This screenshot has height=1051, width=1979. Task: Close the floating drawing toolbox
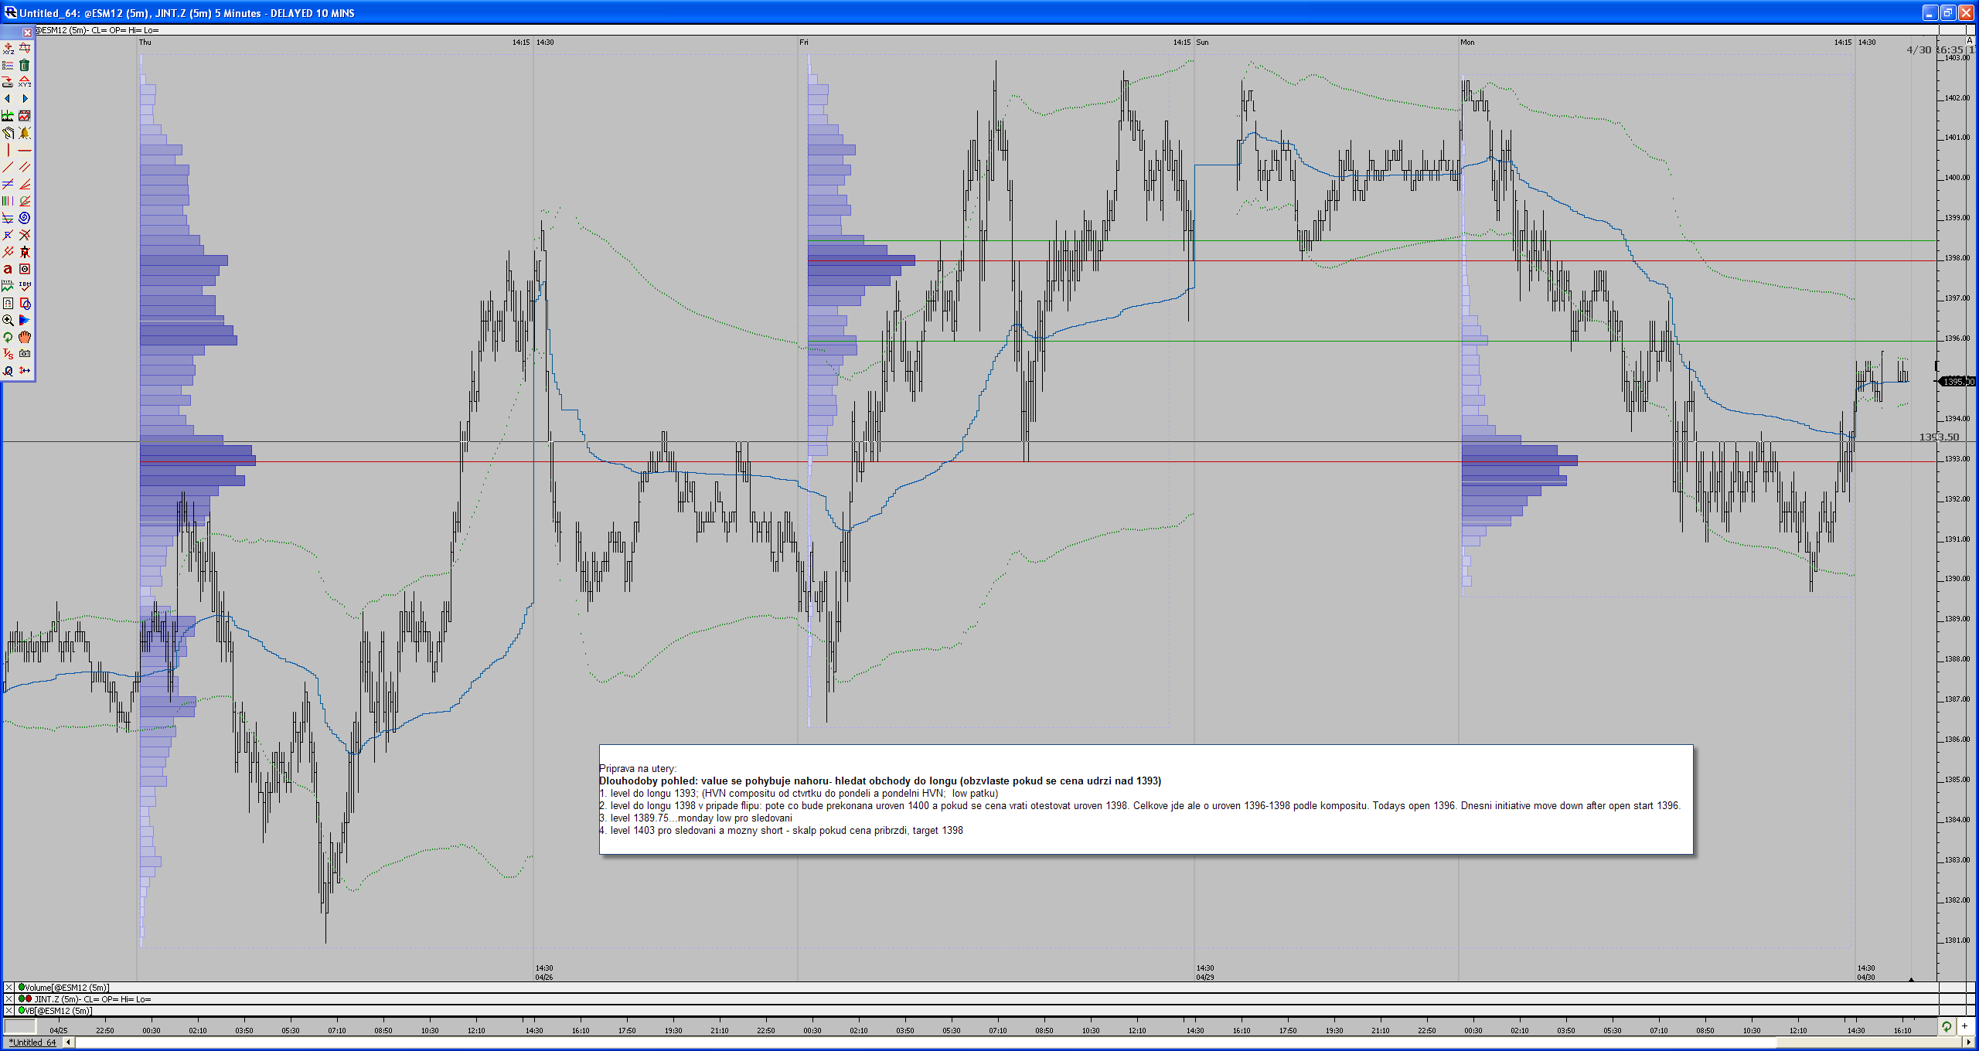click(27, 32)
